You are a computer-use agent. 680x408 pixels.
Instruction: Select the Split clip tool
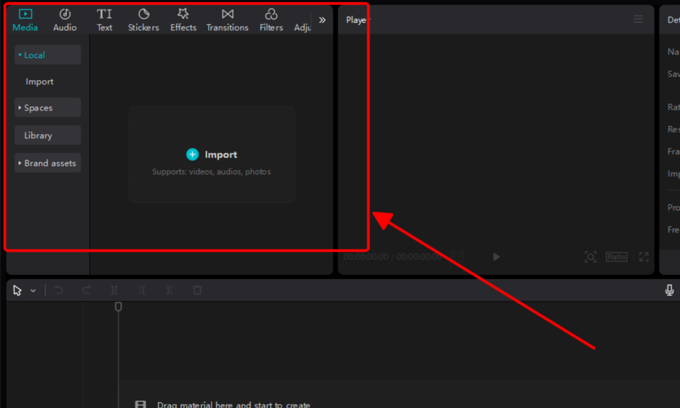coord(114,290)
